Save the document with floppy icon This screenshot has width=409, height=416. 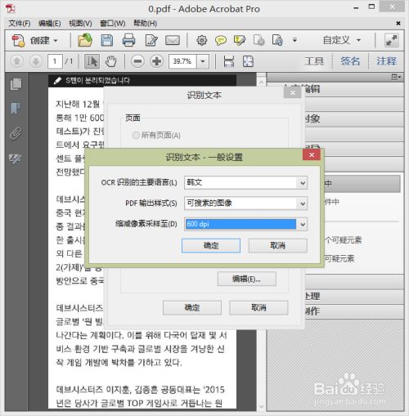tap(107, 40)
